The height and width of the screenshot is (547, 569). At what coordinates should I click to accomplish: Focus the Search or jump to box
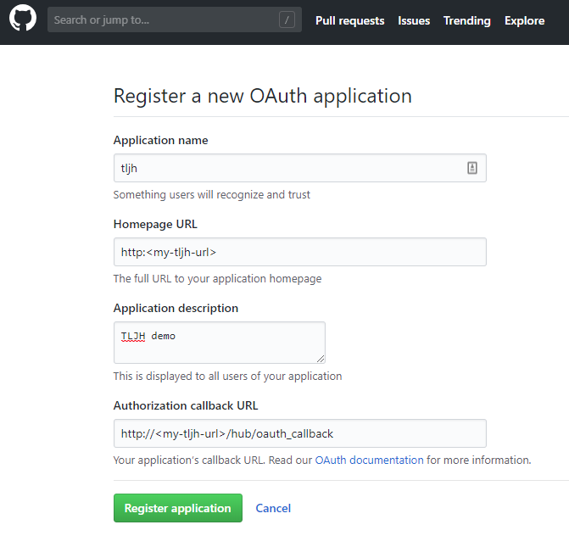161,20
